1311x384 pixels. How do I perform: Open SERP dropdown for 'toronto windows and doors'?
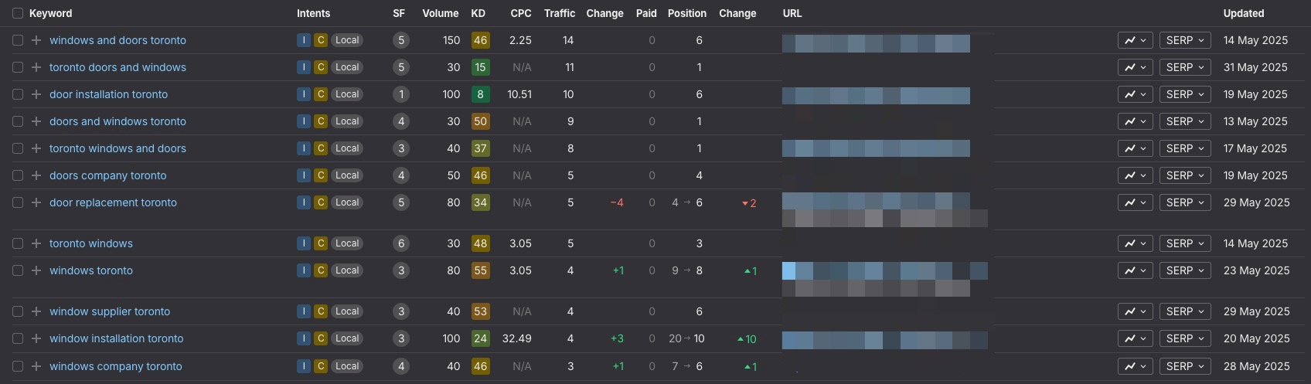point(1184,148)
